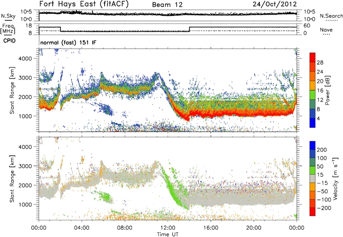Click the date '24/Oct/2012'
Screen dimensions: 343x237
tap(275, 4)
